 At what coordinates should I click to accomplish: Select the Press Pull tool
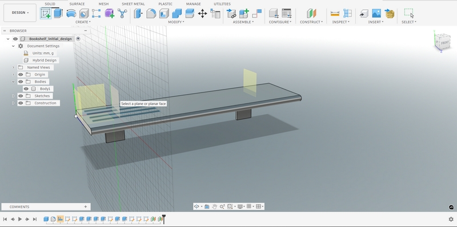tap(138, 13)
